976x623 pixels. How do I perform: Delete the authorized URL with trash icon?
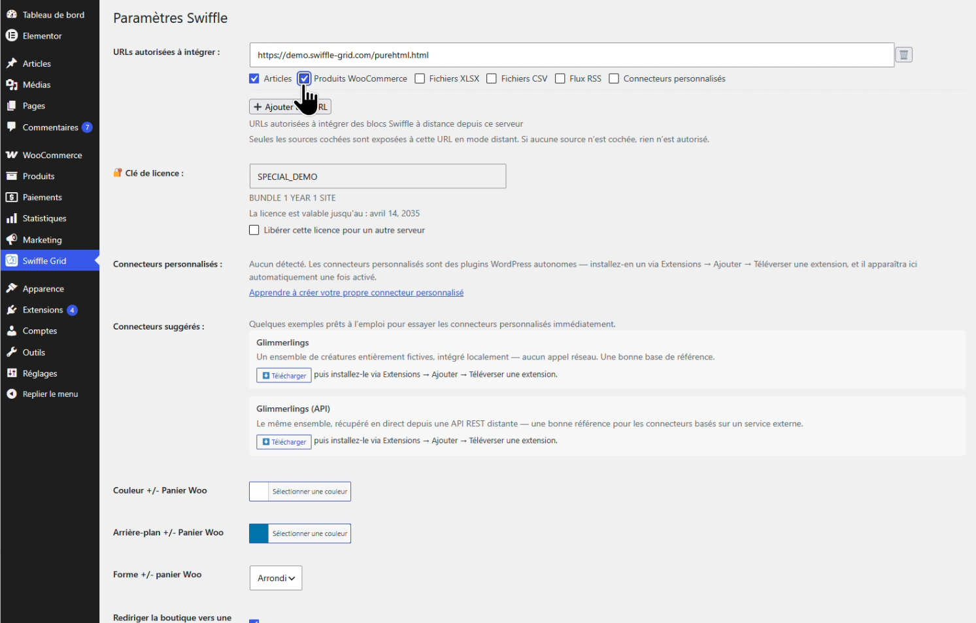903,55
